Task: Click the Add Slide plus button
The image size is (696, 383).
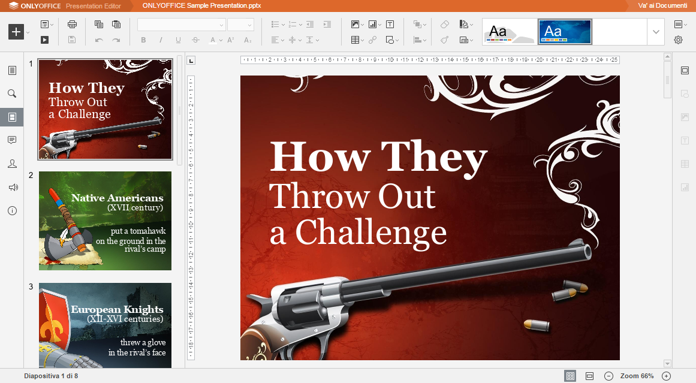Action: (16, 32)
